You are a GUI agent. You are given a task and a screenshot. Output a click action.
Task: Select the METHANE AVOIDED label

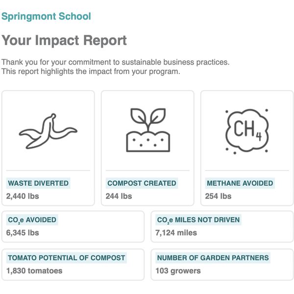[x=240, y=183]
